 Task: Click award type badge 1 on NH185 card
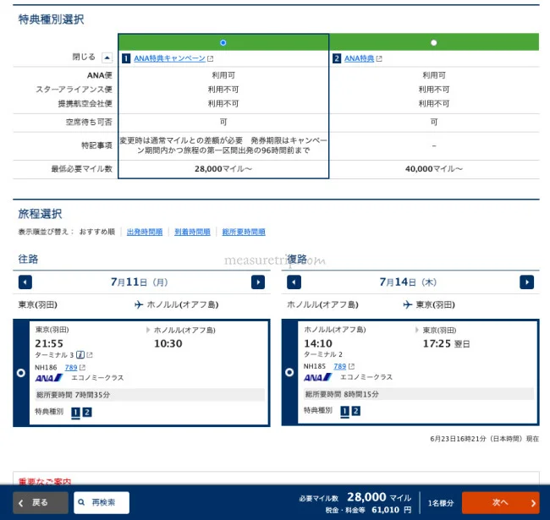(344, 411)
